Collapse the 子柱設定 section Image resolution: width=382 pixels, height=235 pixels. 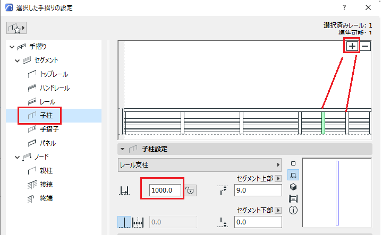123,149
